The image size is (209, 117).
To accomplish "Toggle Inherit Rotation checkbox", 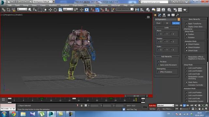I will coord(186,47).
